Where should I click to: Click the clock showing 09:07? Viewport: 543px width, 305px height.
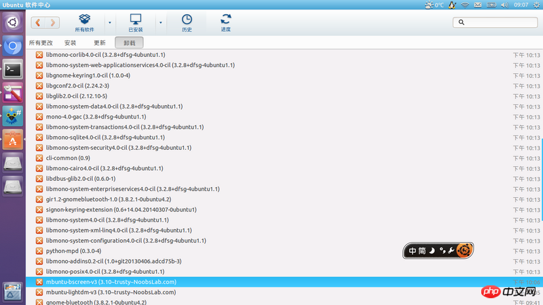(x=521, y=5)
